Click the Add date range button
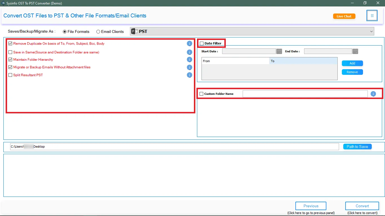Viewport: 385px width, 216px height. [x=352, y=63]
